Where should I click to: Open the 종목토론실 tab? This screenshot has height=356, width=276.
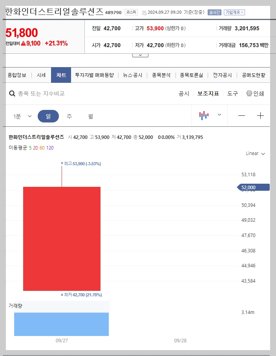(192, 75)
